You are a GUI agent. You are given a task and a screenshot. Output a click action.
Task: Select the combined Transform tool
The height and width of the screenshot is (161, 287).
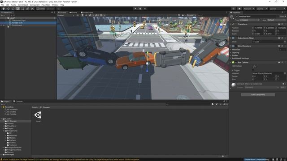27,8
